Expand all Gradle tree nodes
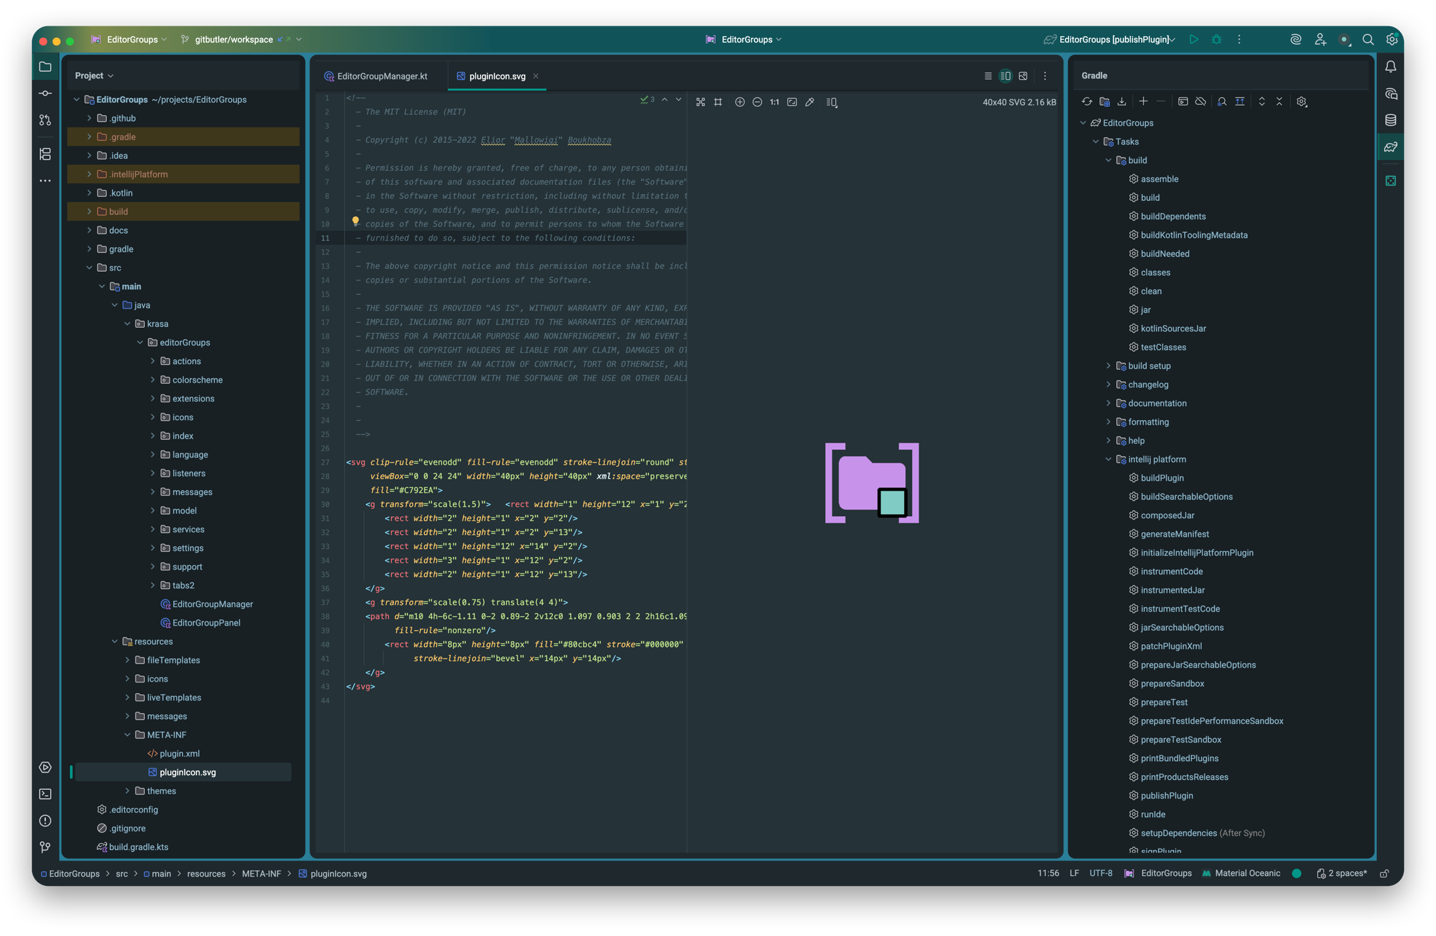1436x936 pixels. pyautogui.click(x=1262, y=101)
